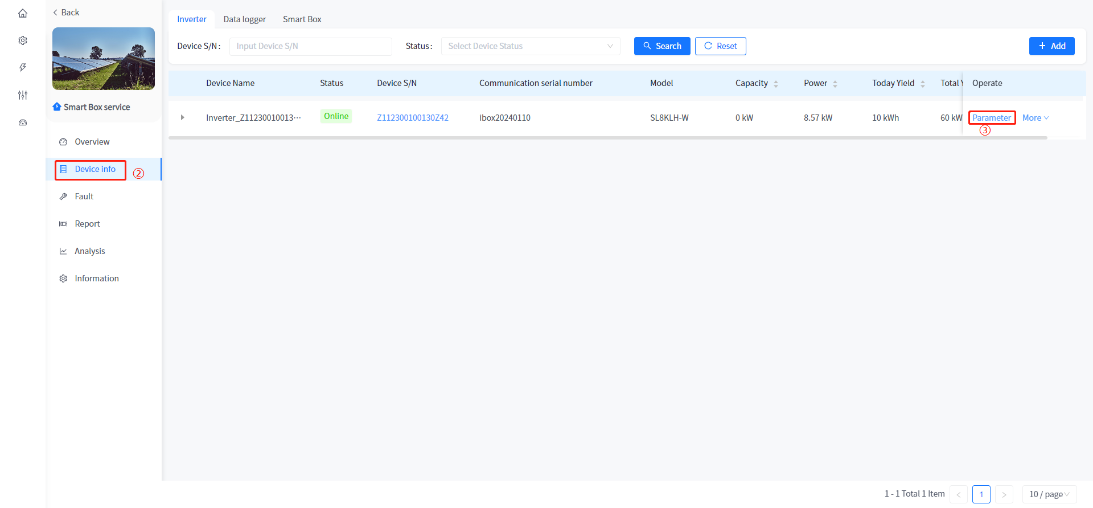1093x508 pixels.
Task: Switch to the Smart Box tab
Action: pos(302,19)
